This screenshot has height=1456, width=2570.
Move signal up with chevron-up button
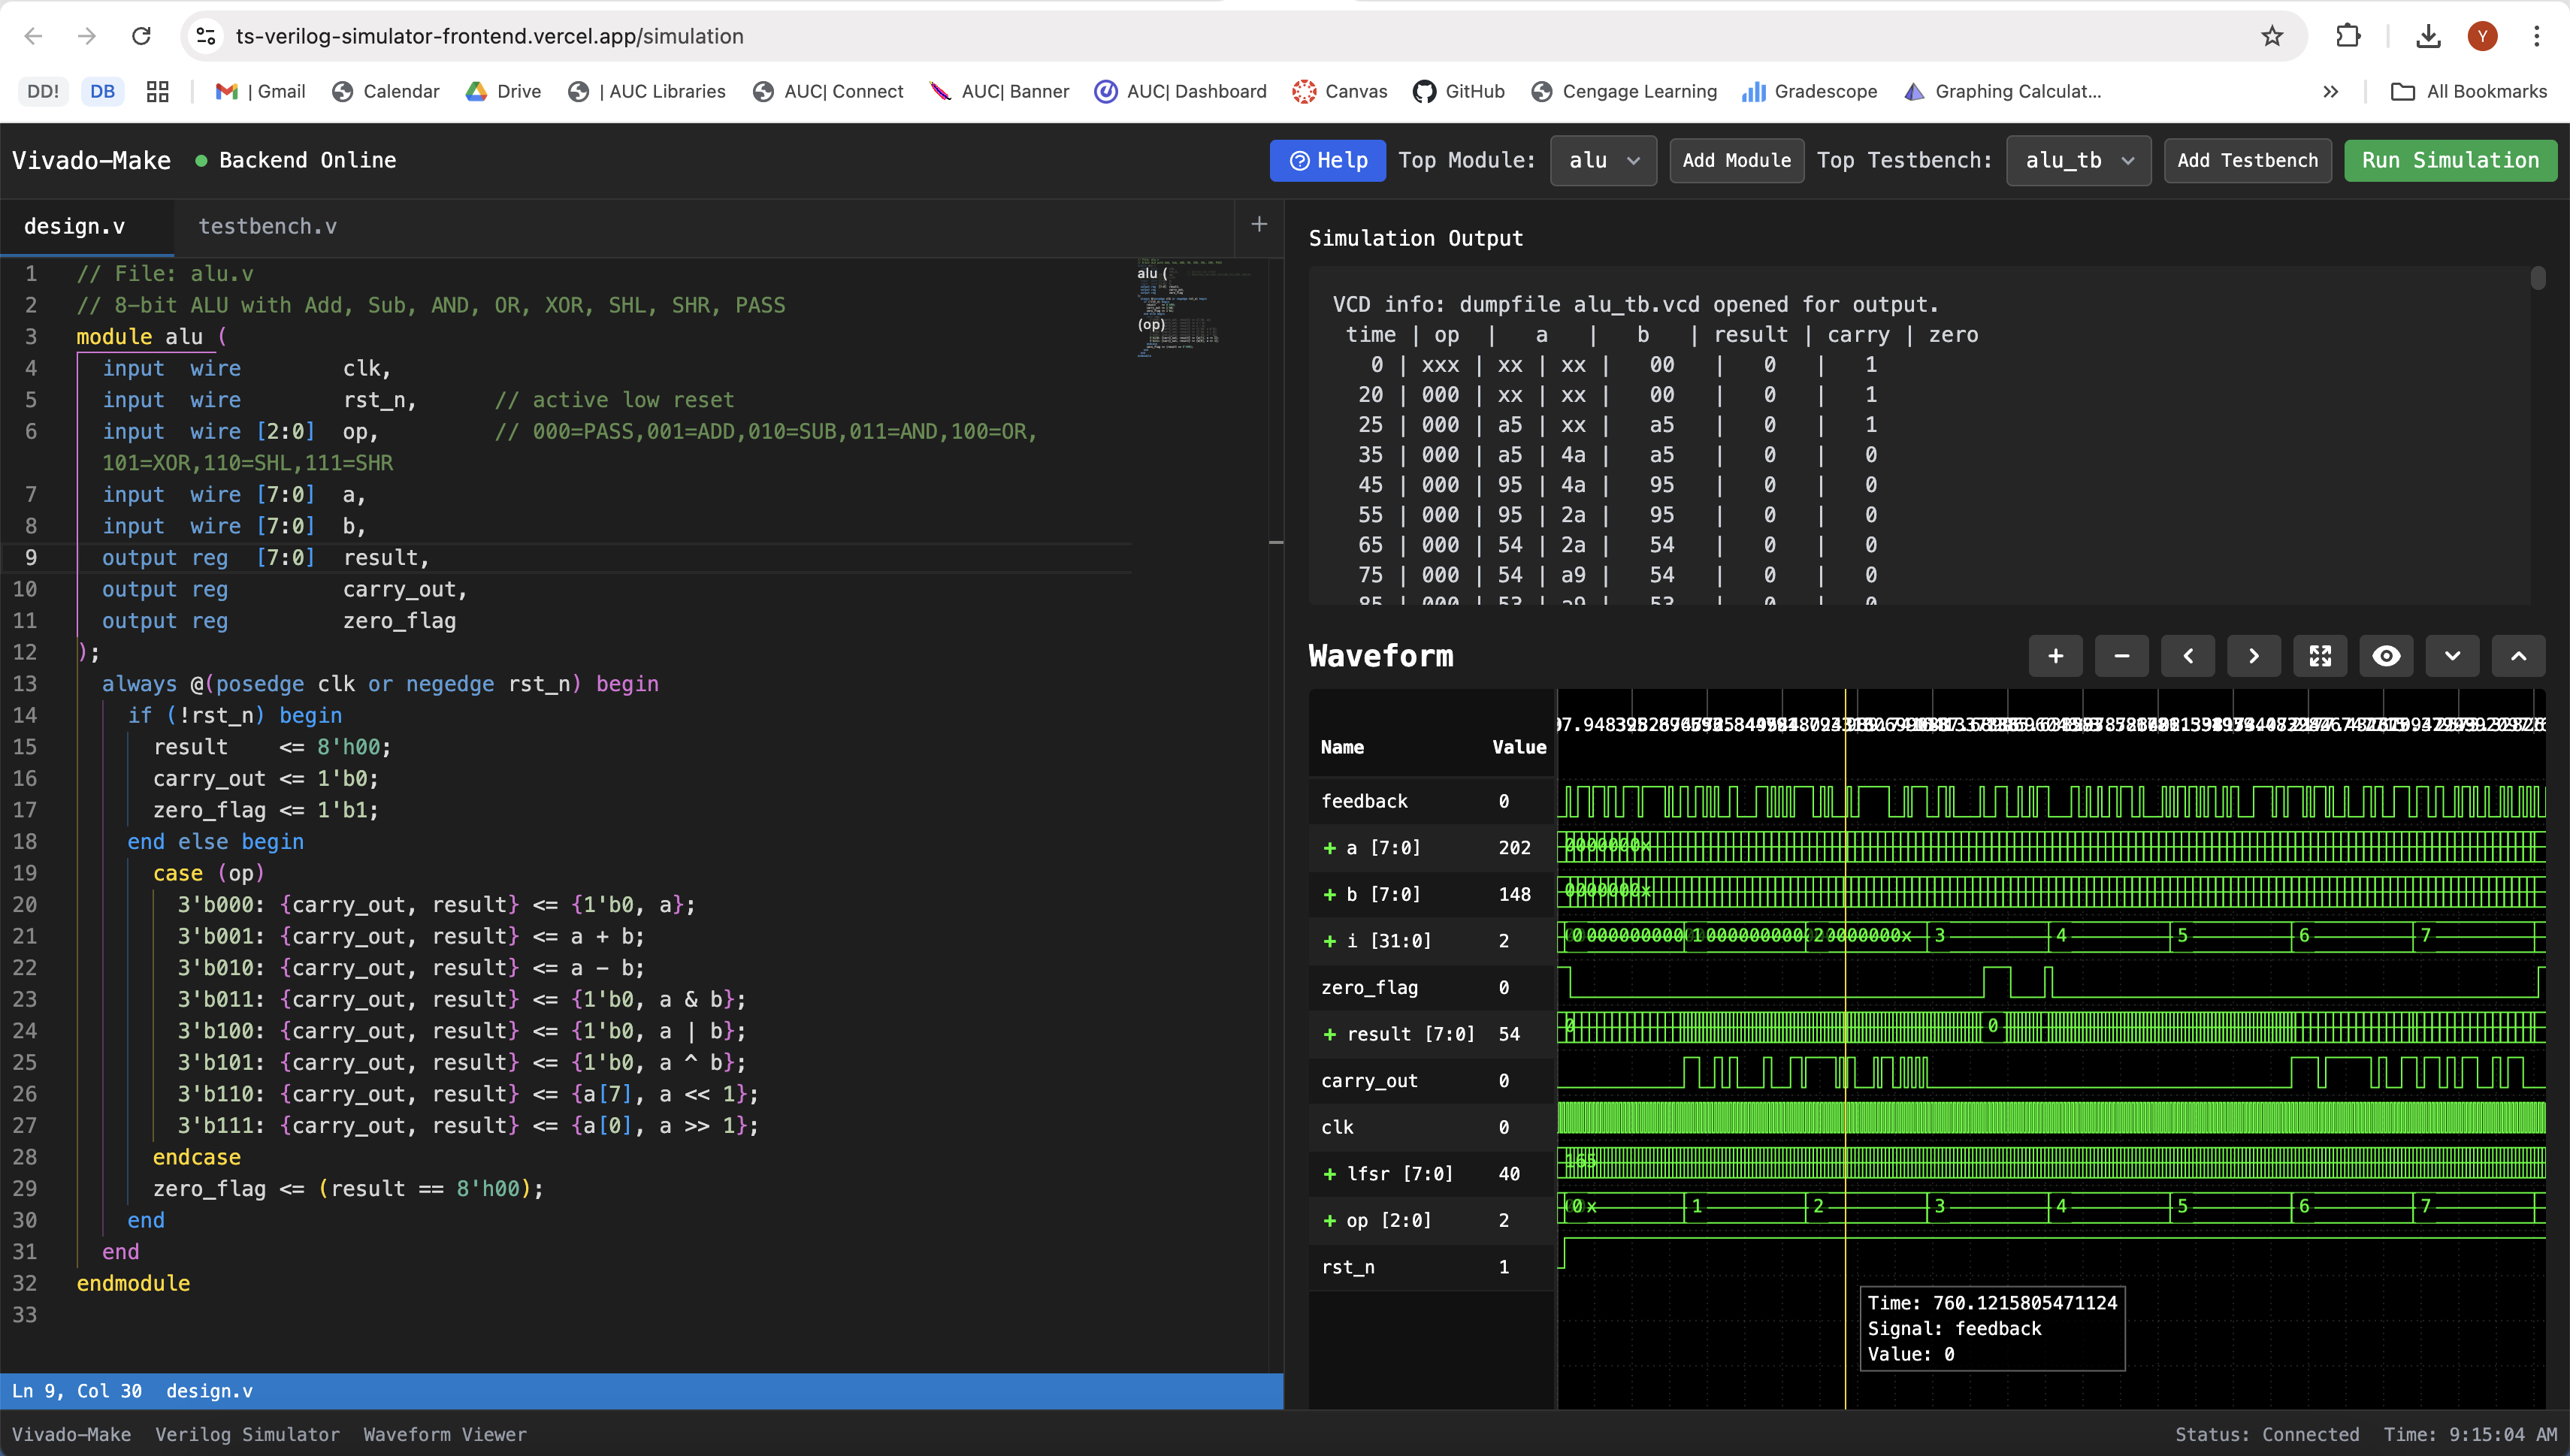pyautogui.click(x=2518, y=656)
